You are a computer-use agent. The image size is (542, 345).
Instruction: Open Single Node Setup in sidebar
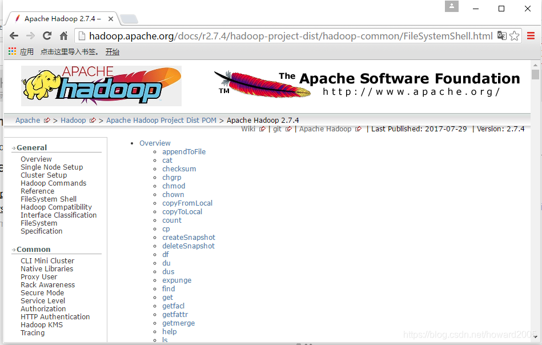pyautogui.click(x=52, y=167)
